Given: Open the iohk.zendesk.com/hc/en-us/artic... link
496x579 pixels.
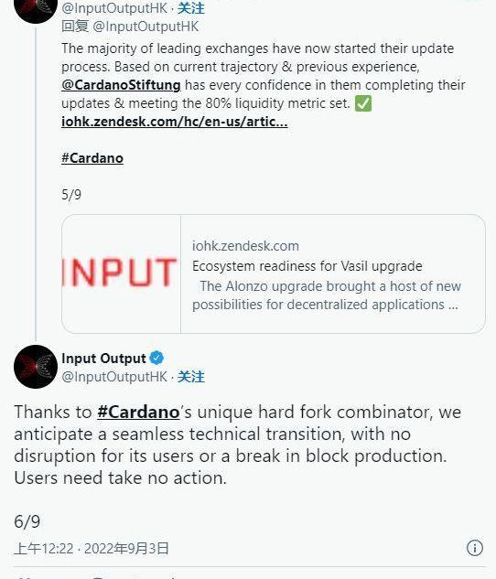Looking at the screenshot, I should tap(174, 122).
